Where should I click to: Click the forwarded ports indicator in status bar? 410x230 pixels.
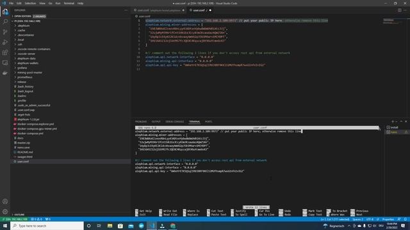coord(48,219)
